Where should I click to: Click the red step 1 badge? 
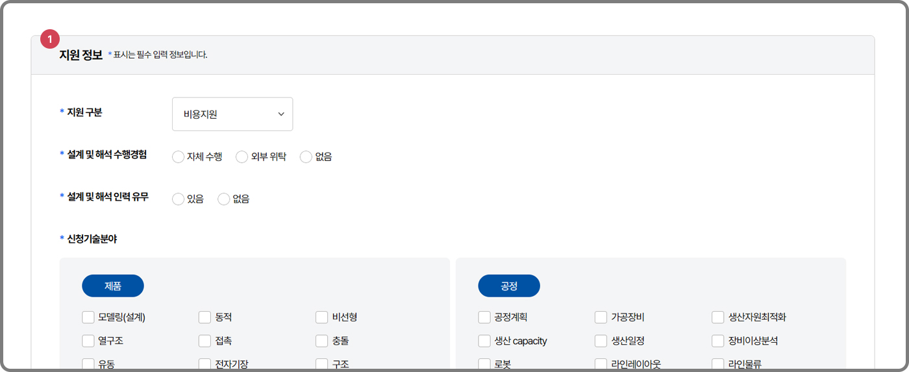[x=50, y=39]
